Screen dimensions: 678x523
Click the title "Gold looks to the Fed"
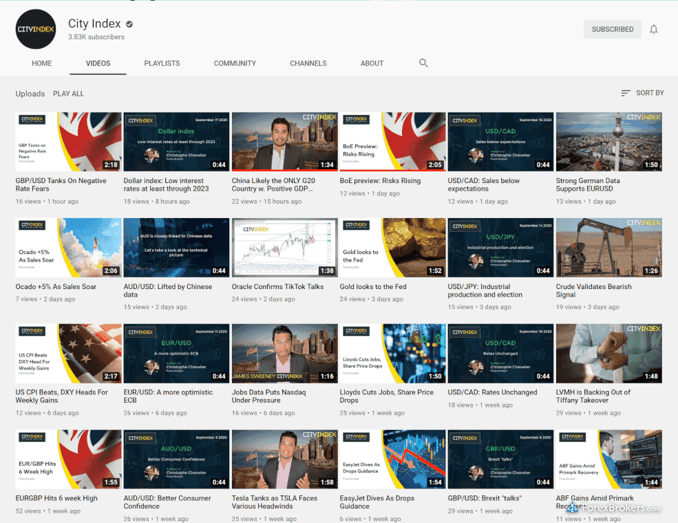point(373,286)
